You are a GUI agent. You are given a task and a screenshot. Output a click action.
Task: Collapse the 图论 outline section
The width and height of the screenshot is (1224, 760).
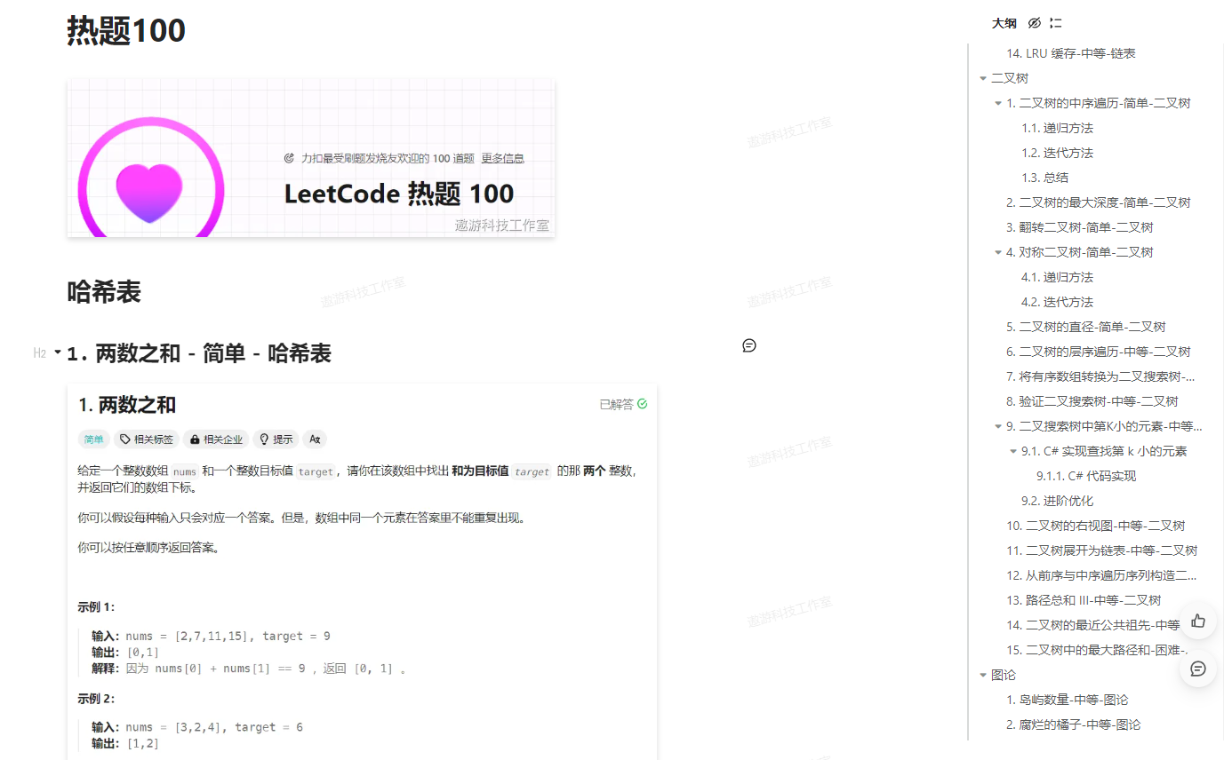[983, 675]
